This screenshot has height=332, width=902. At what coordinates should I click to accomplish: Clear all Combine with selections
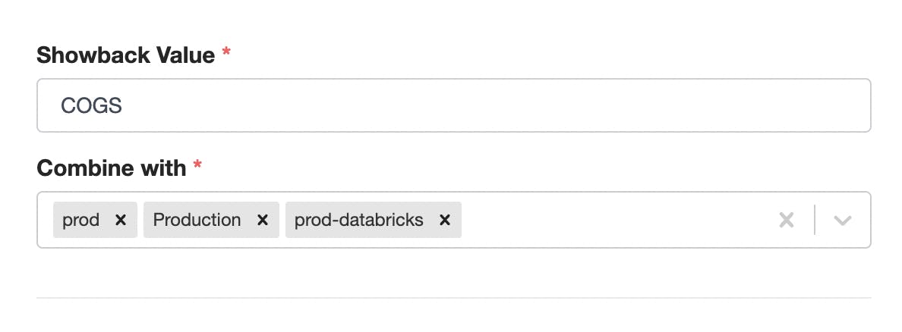tap(787, 220)
